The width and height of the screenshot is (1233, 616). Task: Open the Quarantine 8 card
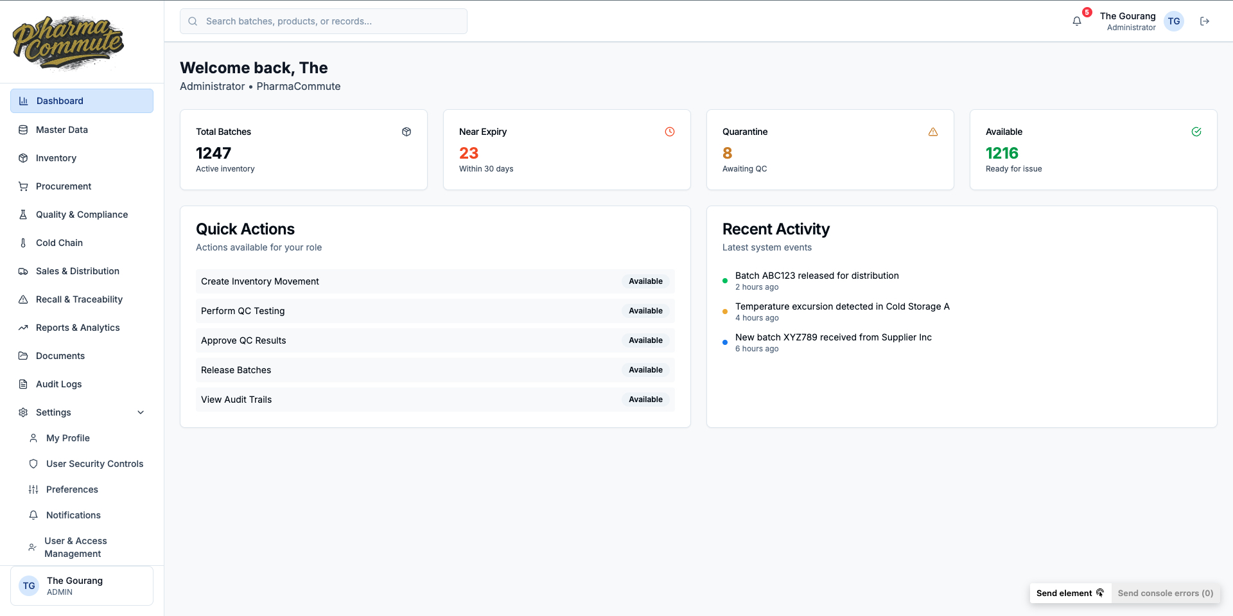tap(830, 150)
